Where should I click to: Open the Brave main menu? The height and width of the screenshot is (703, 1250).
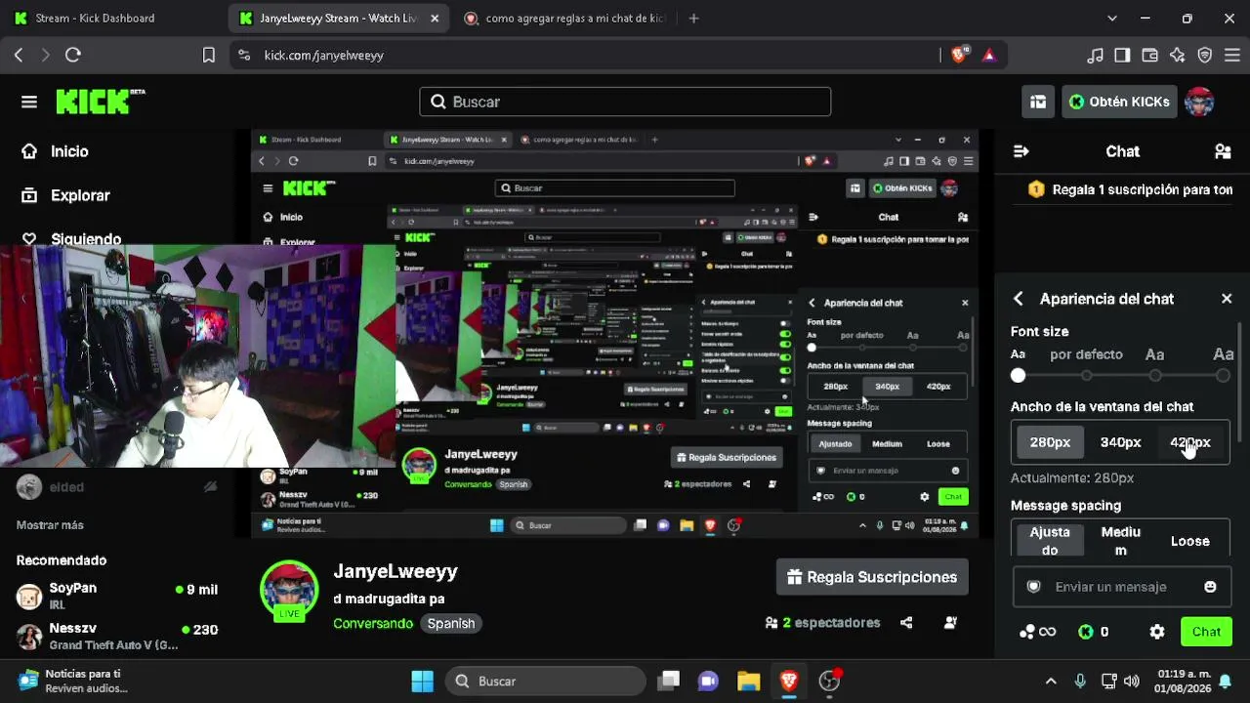[x=1232, y=56]
